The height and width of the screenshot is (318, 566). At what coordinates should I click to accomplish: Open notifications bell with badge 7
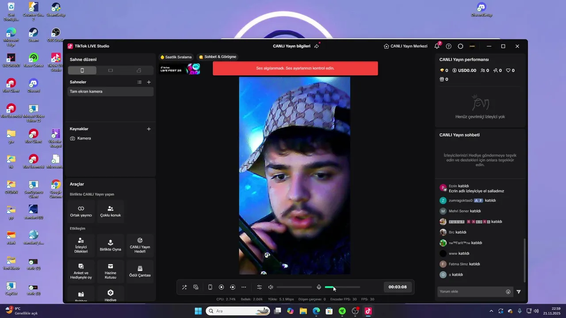tap(437, 46)
